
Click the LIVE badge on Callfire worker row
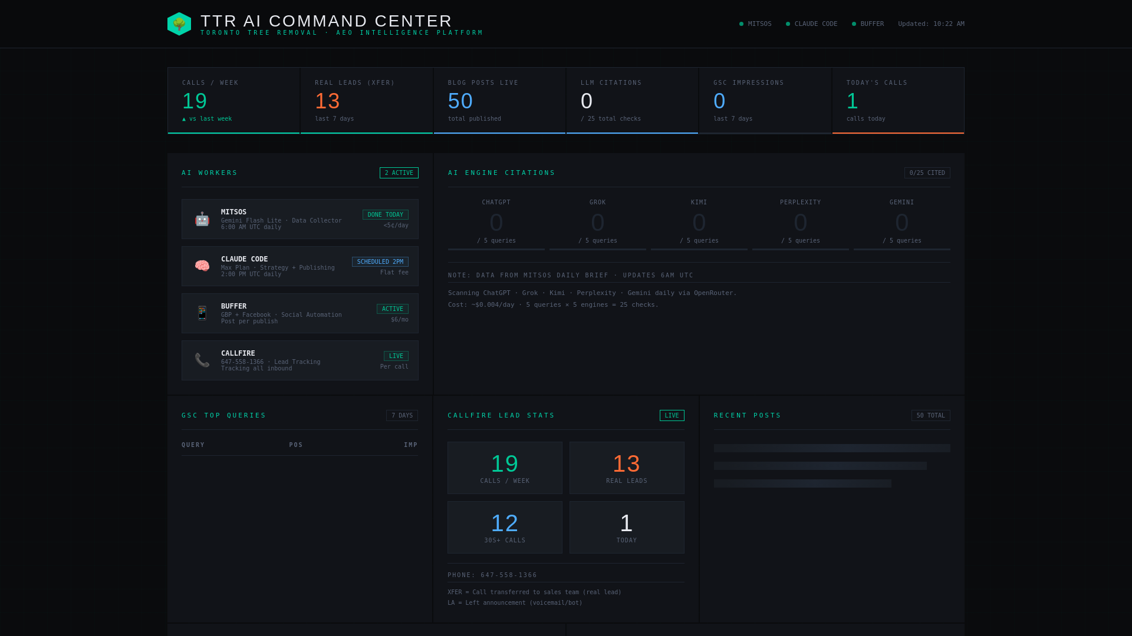396,356
